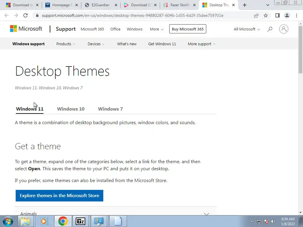303x227 pixels.
Task: Click the browser back arrow
Action: 7,15
